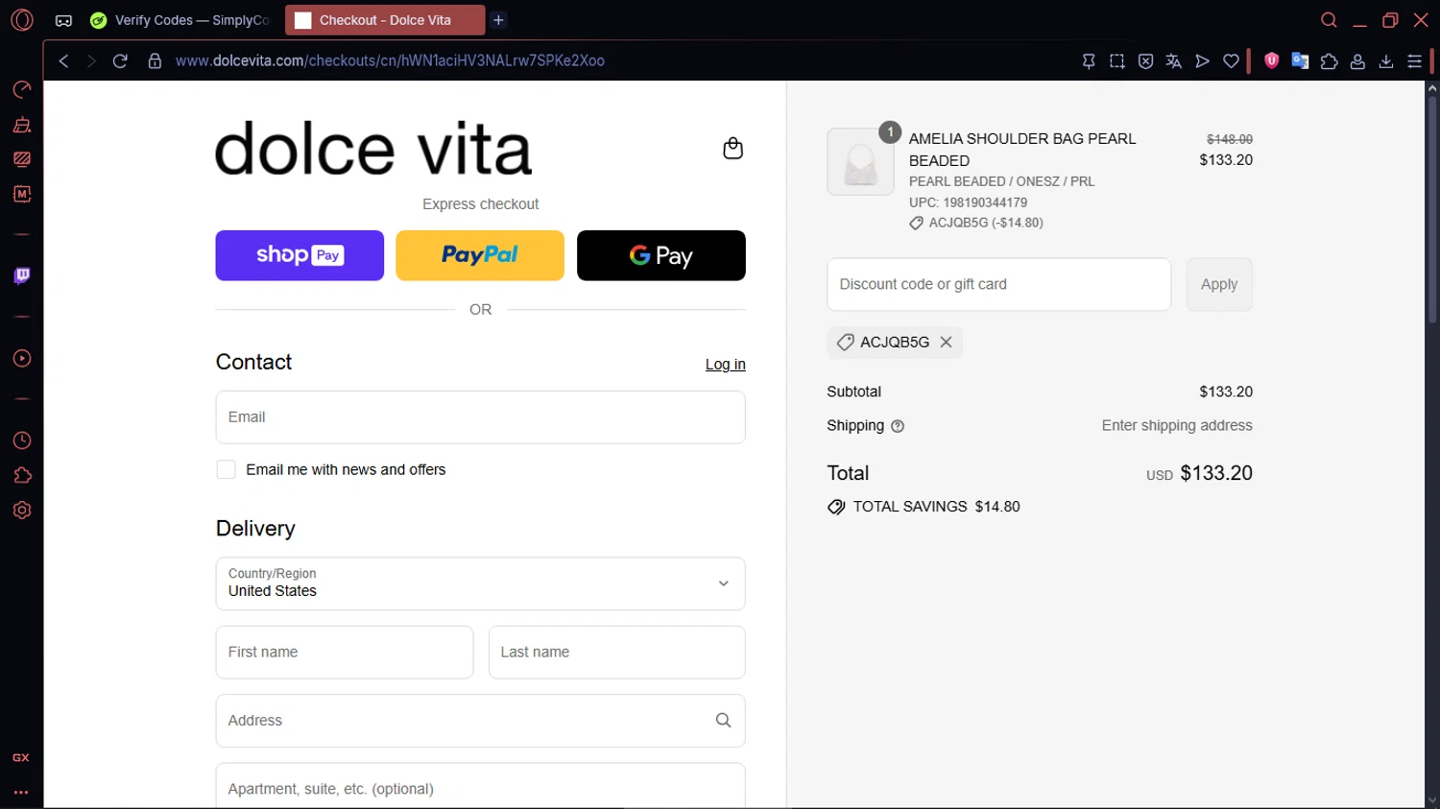1440x809 pixels.
Task: Pay with Shop Pay button
Action: click(300, 255)
